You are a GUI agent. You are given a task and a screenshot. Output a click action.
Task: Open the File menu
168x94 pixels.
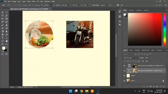pyautogui.click(x=5, y=2)
